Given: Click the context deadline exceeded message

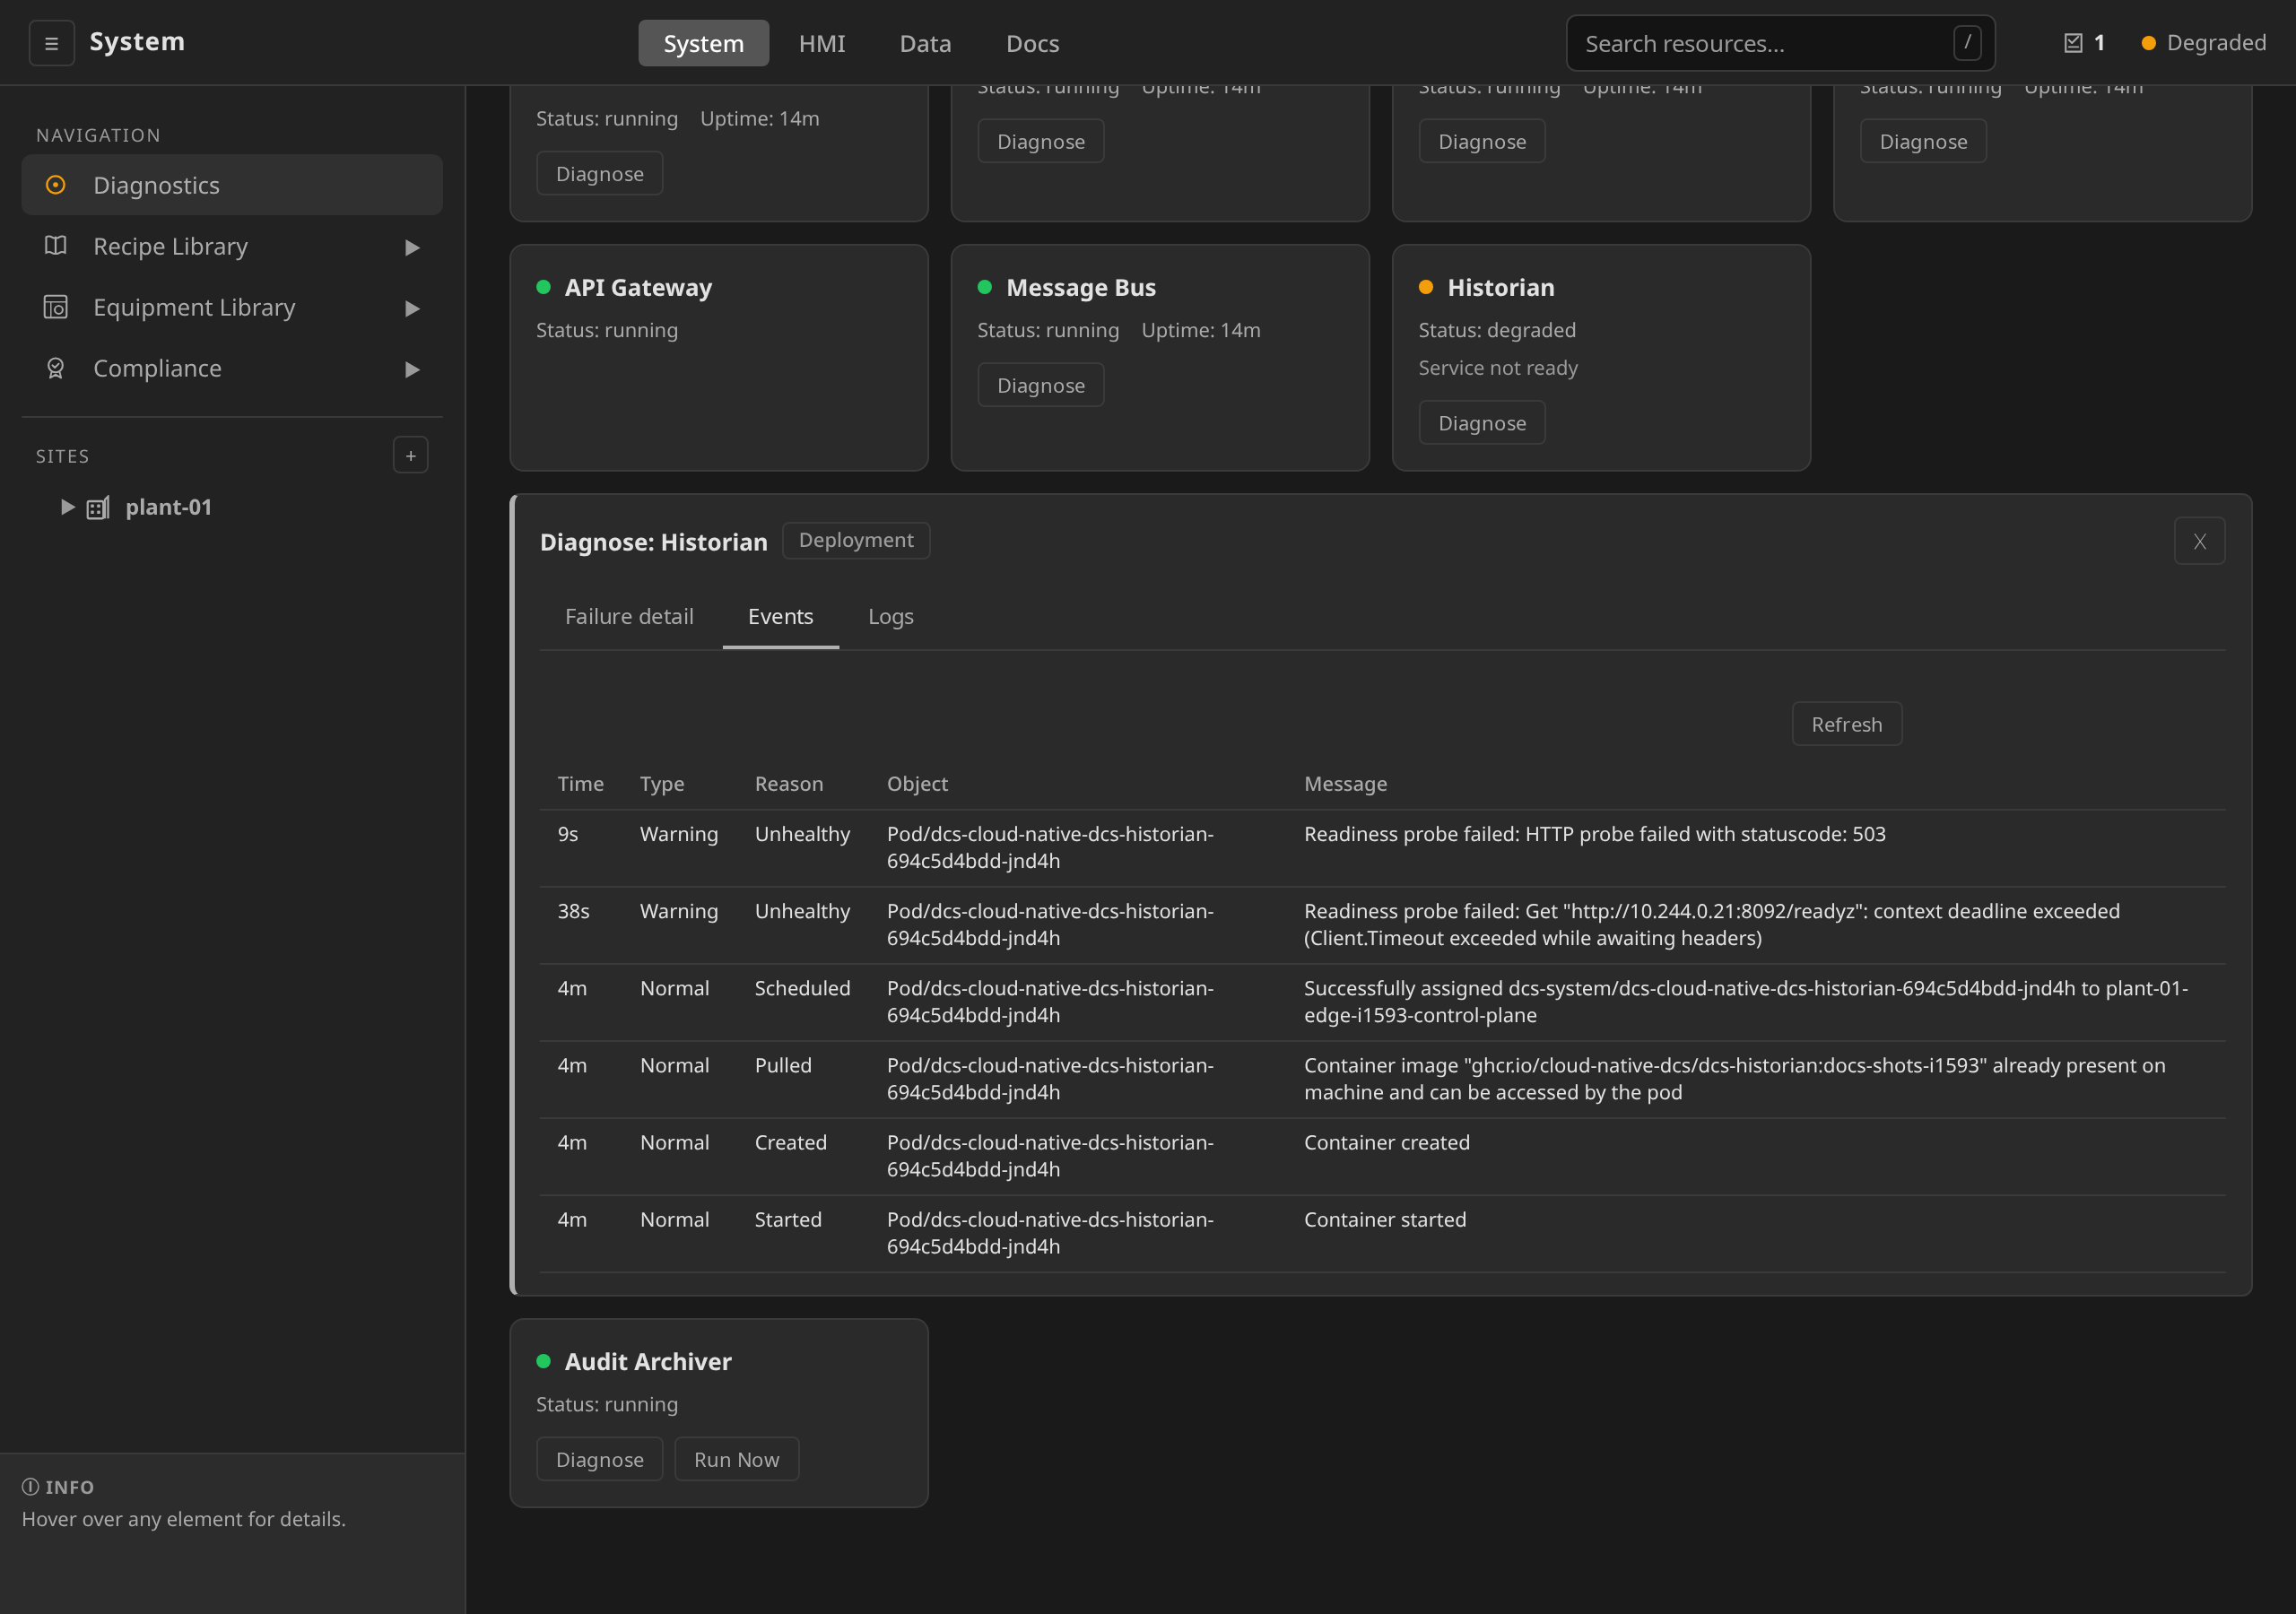Looking at the screenshot, I should [x=1711, y=924].
